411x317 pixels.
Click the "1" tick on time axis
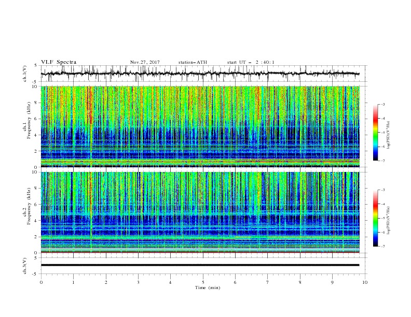point(73,282)
